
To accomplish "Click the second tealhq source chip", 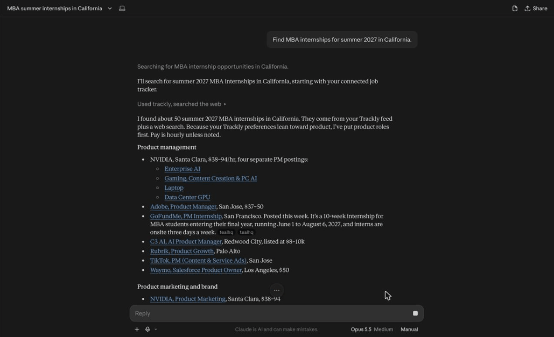I will click(246, 233).
